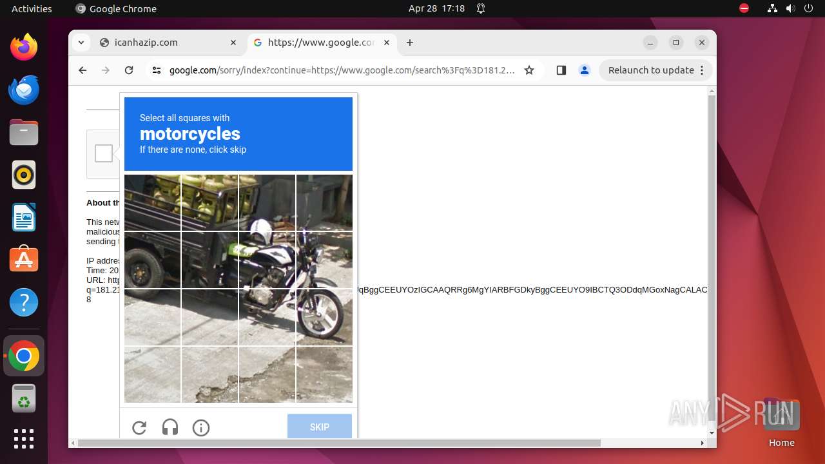
Task: Reload the current page
Action: (129, 70)
